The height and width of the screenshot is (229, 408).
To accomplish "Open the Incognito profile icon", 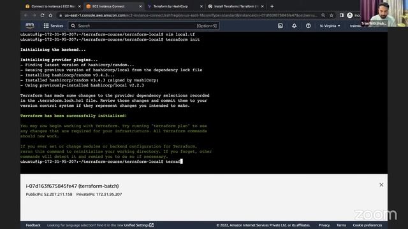I will 350,15.
